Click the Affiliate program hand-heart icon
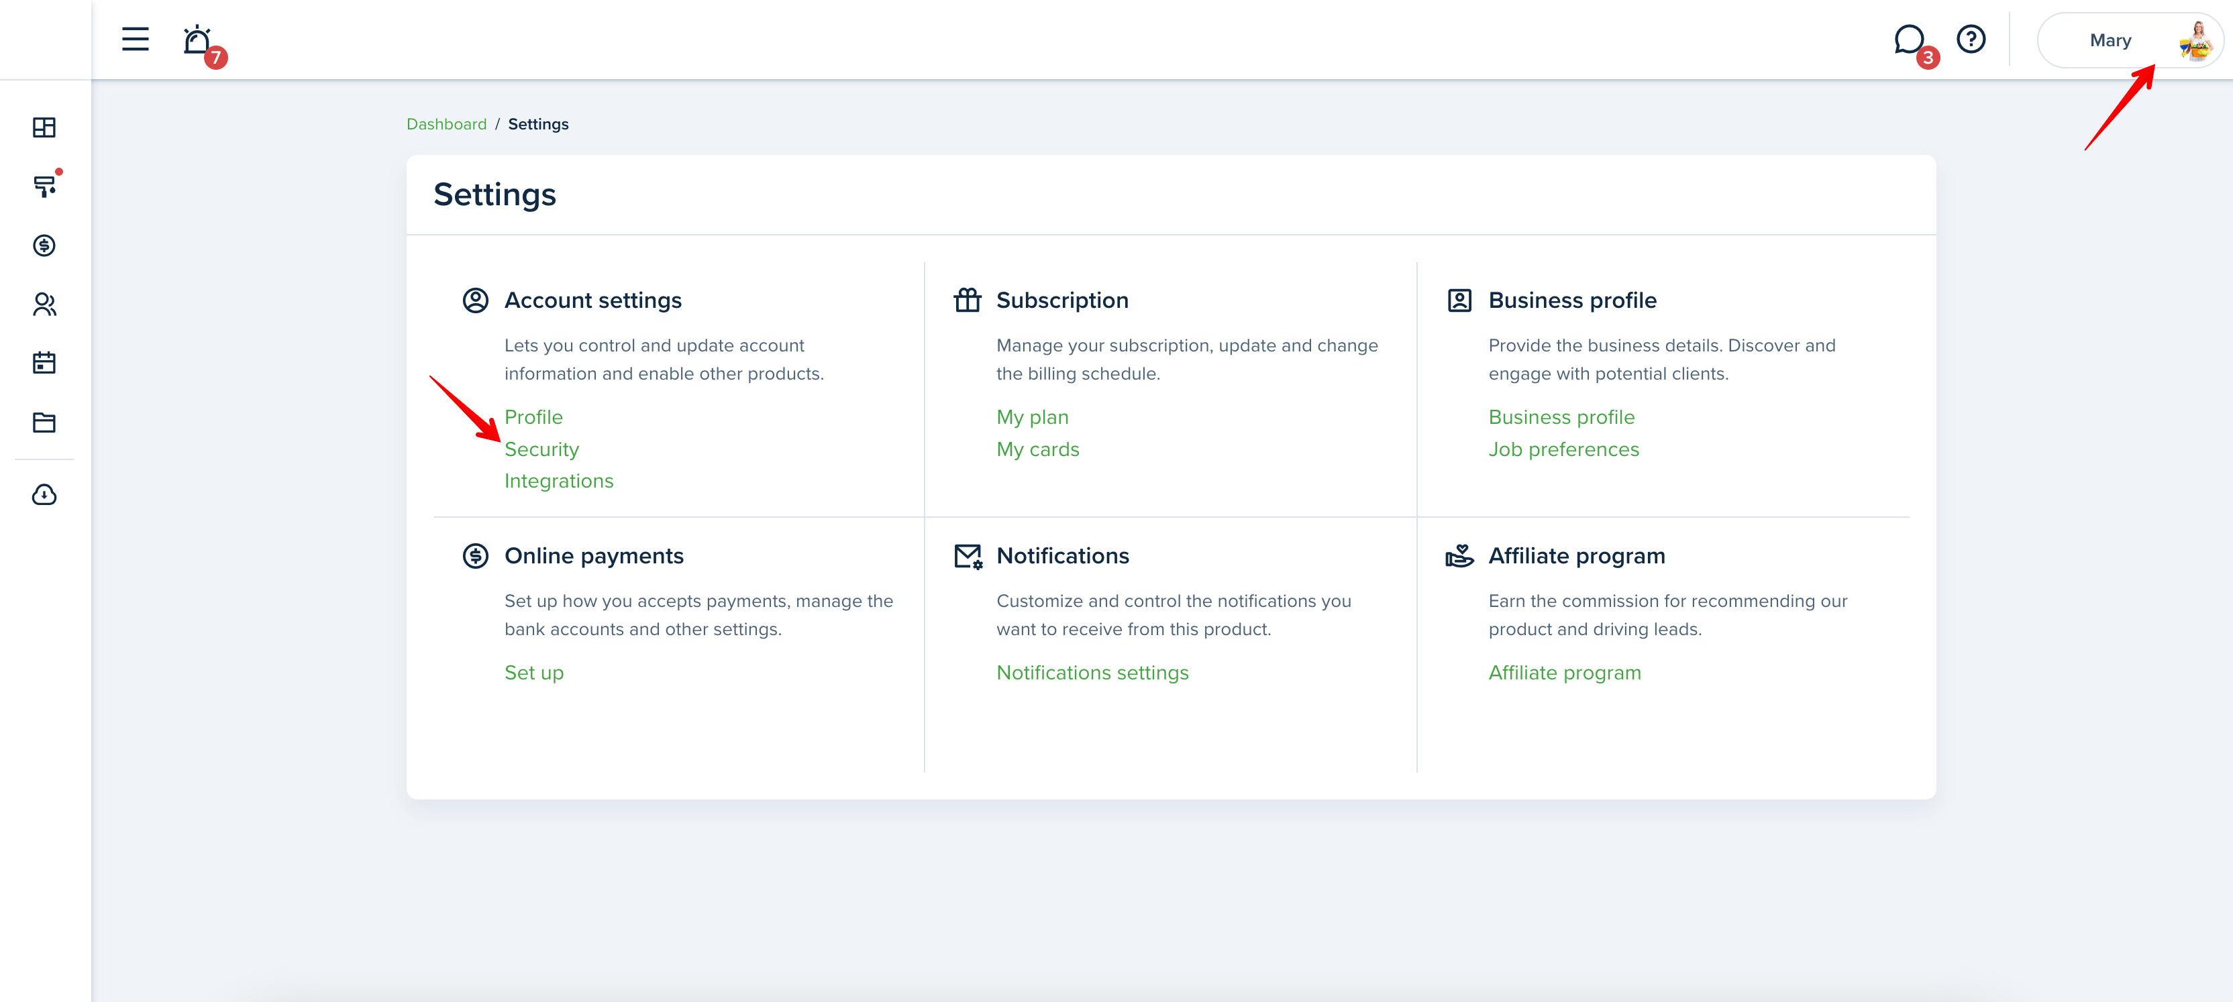Viewport: 2233px width, 1002px height. coord(1460,555)
